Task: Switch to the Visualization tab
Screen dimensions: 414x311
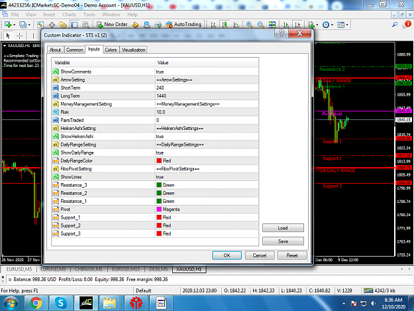Action: (x=133, y=50)
